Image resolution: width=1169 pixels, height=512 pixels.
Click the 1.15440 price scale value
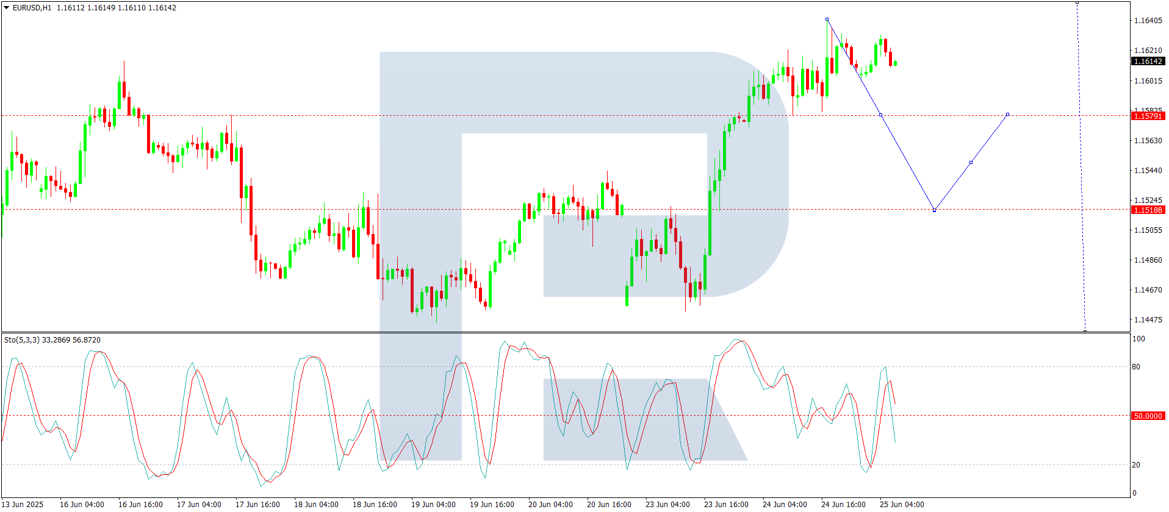coord(1148,171)
